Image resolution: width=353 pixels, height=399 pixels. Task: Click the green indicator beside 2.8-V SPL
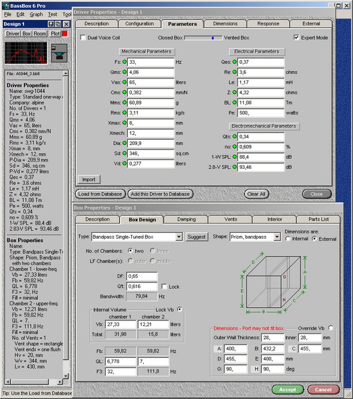tap(234, 167)
